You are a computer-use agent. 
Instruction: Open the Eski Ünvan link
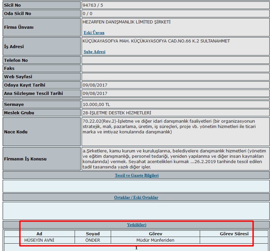94,33
